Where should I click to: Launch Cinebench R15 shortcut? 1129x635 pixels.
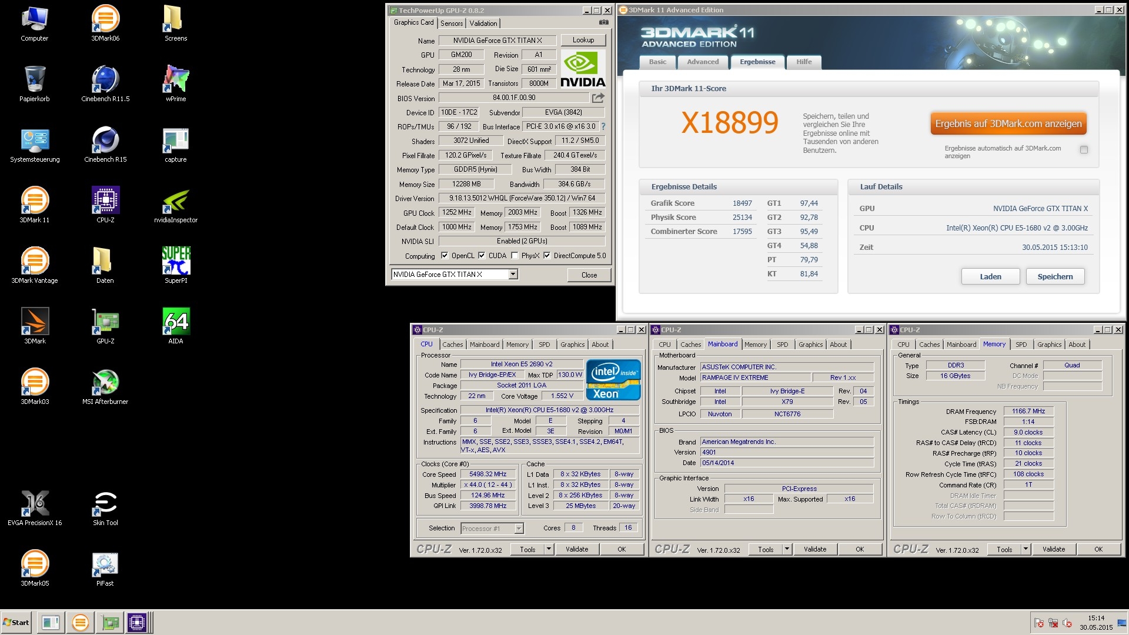coord(105,145)
